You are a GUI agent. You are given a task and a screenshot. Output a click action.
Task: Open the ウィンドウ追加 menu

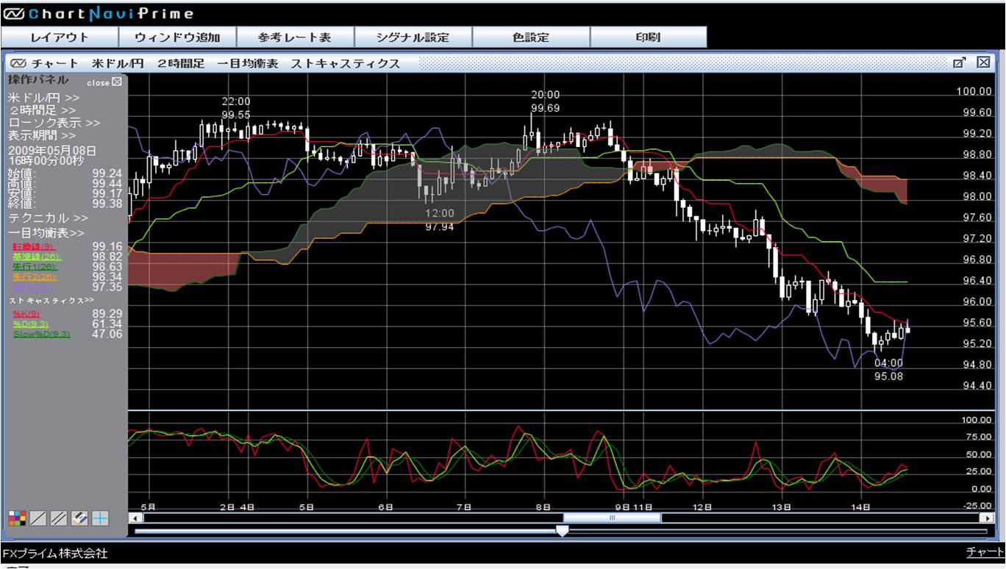[177, 37]
